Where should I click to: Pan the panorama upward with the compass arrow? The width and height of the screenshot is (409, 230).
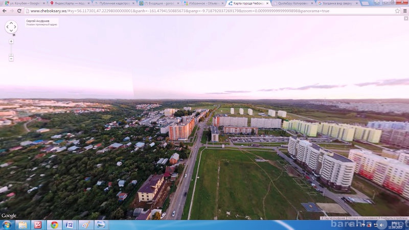11,22
